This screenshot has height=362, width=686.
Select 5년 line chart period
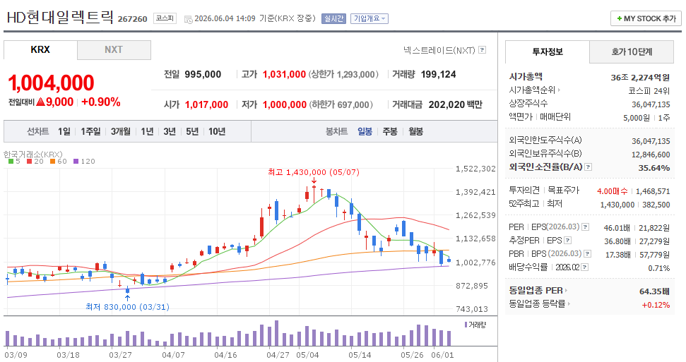(192, 131)
